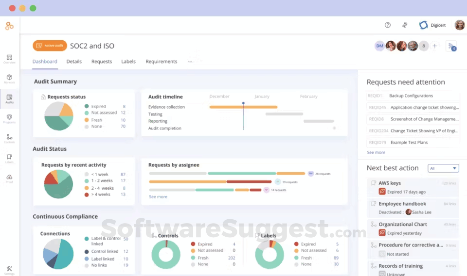
Task: Open the Overview page in the sidebar
Action: pos(9,59)
